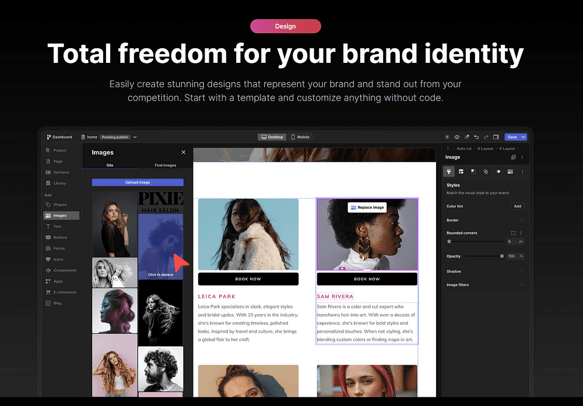Adjust the Opacity slider handle
This screenshot has height=406, width=583.
point(502,256)
